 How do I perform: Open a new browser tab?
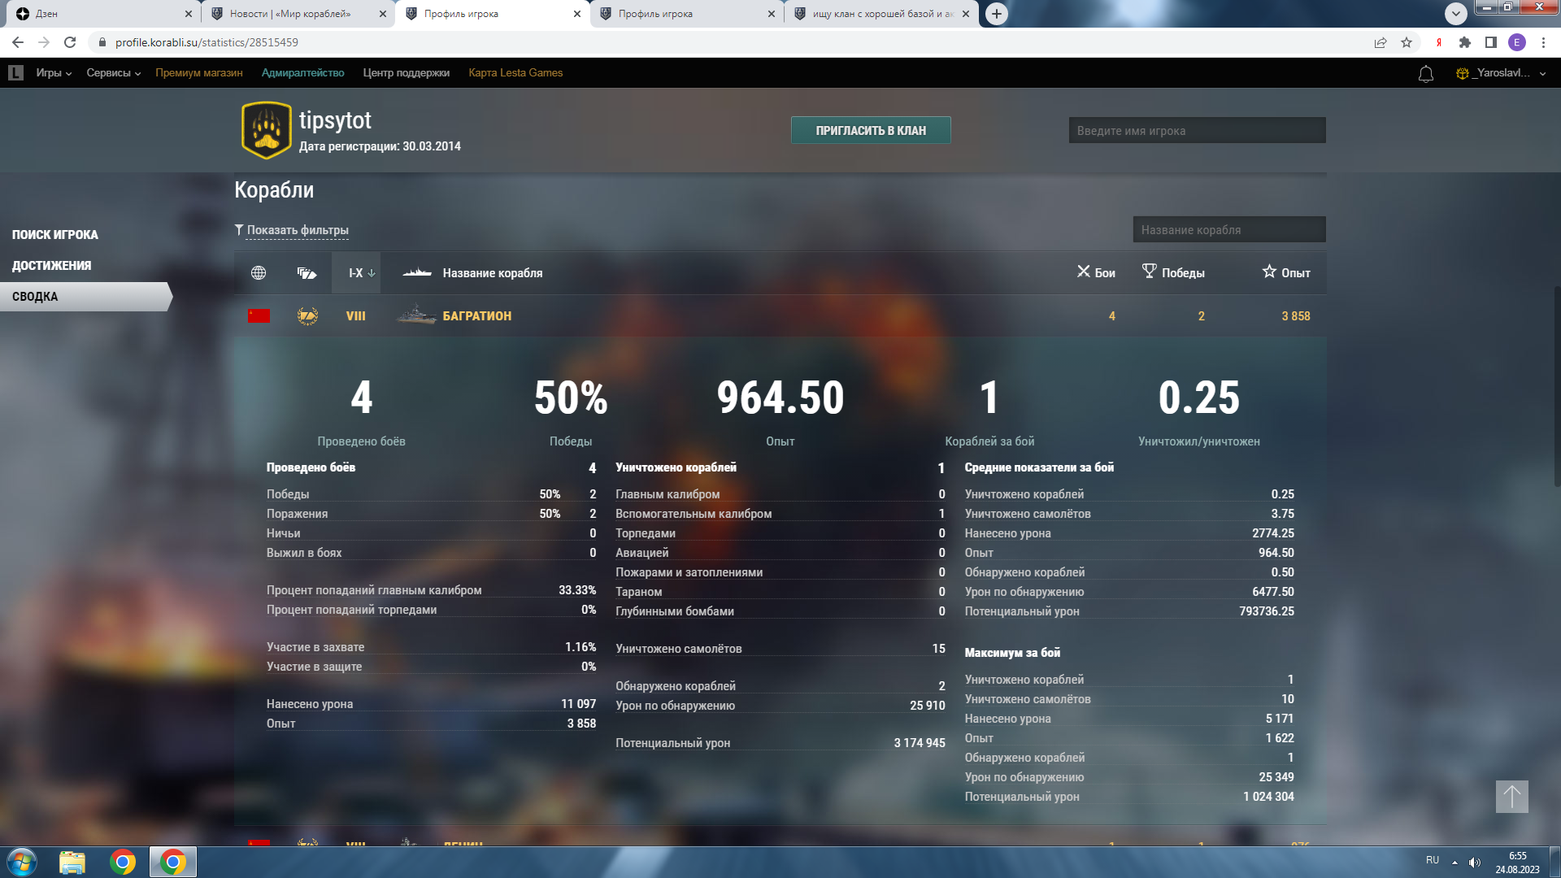pos(997,14)
